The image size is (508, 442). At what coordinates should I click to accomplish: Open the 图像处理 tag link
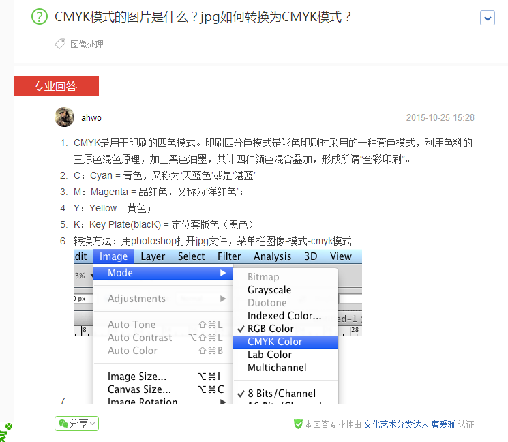87,44
